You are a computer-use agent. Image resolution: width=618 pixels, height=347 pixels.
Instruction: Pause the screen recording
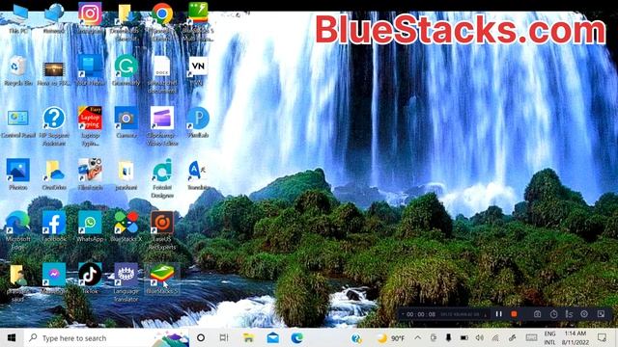498,314
